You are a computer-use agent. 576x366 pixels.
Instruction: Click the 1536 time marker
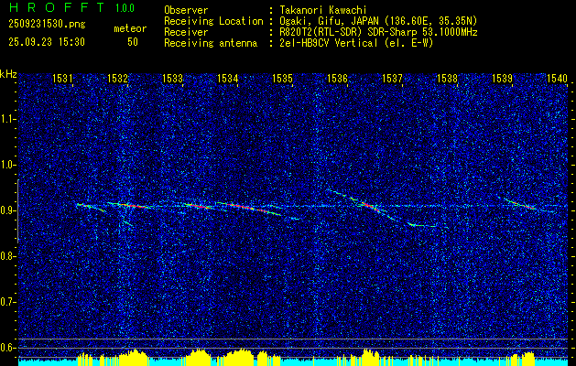pyautogui.click(x=337, y=78)
